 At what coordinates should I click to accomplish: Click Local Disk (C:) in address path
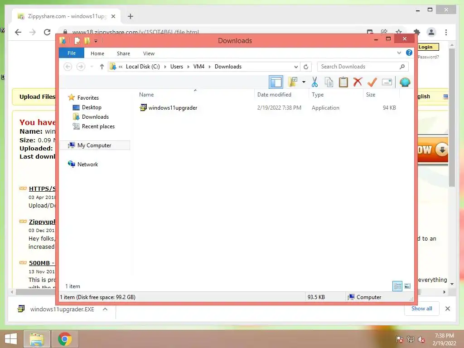tap(143, 67)
